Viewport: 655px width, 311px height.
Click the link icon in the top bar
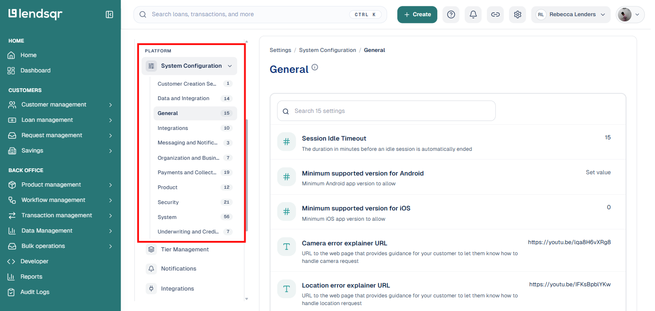[495, 14]
